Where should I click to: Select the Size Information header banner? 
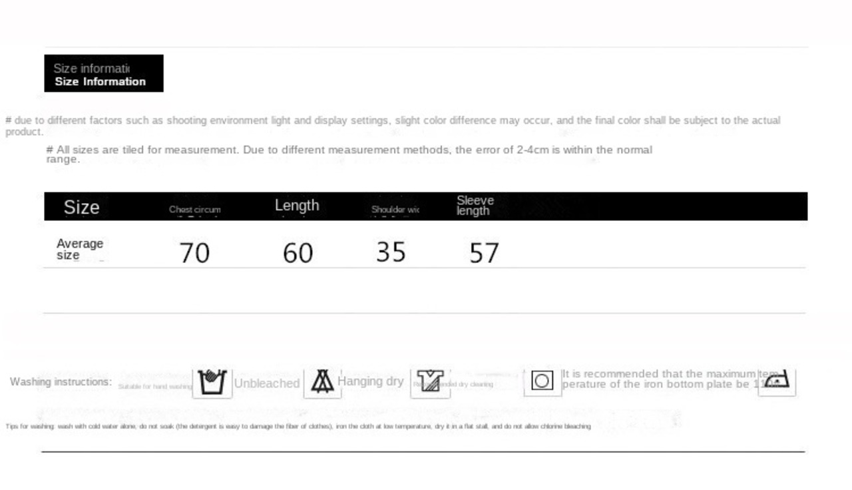click(104, 73)
